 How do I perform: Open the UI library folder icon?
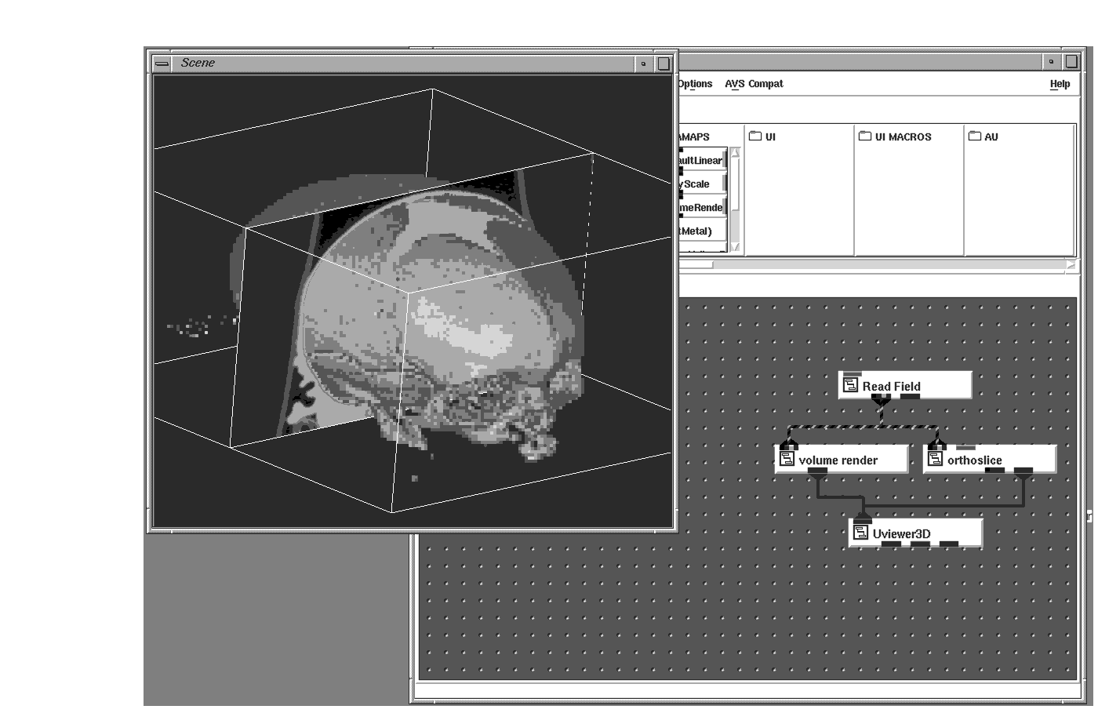(755, 136)
